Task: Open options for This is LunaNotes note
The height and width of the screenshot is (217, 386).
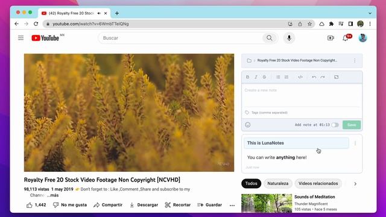Action: click(355, 143)
